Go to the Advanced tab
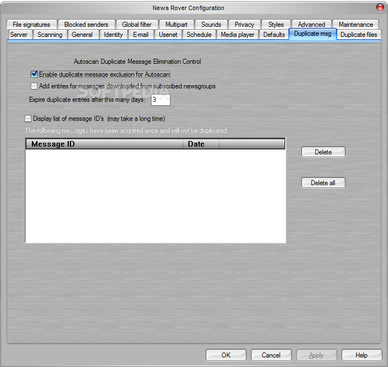 311,25
